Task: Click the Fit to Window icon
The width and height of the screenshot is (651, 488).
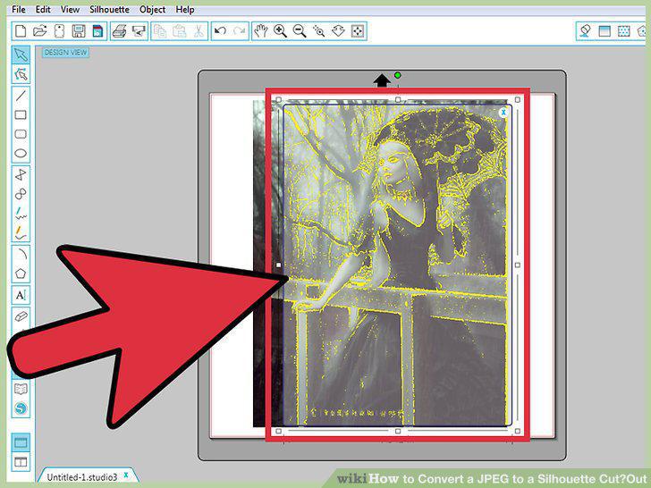Action: [358, 31]
